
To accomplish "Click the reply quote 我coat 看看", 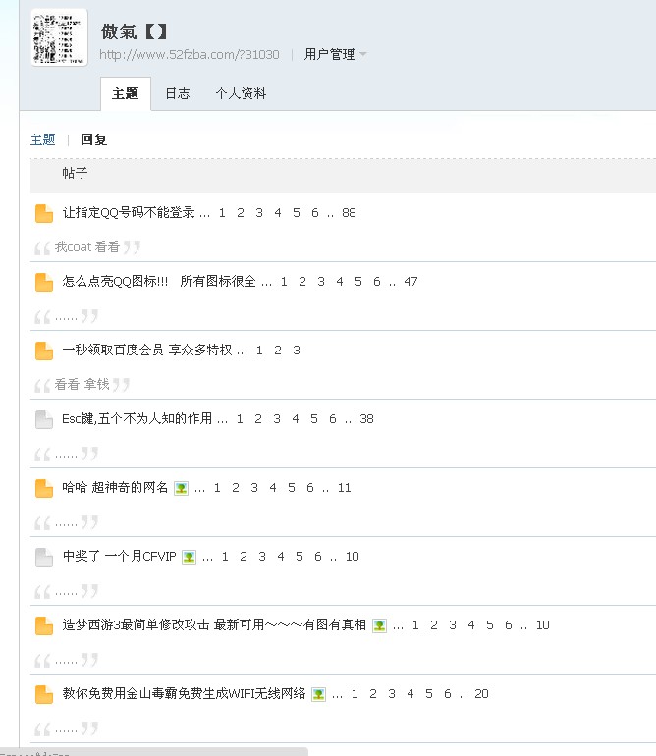I will 86,246.
